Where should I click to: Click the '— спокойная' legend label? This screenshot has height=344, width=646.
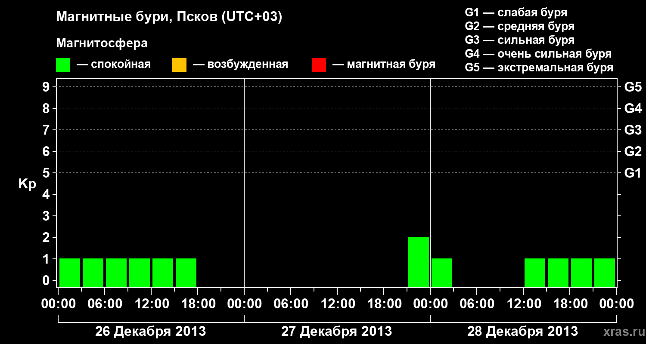(x=114, y=65)
